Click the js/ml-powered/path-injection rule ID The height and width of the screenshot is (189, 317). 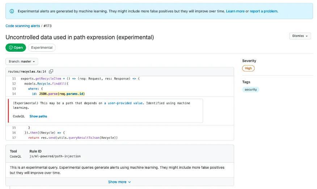[55, 156]
